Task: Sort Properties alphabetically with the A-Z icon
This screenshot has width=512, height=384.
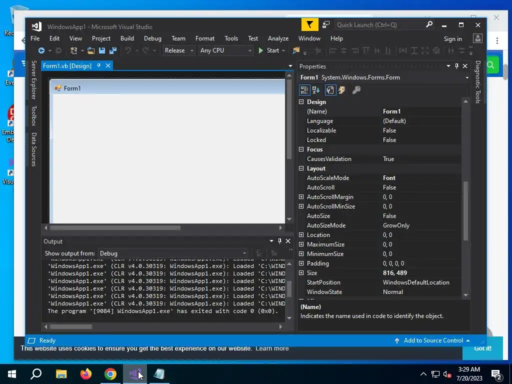Action: pos(316,90)
